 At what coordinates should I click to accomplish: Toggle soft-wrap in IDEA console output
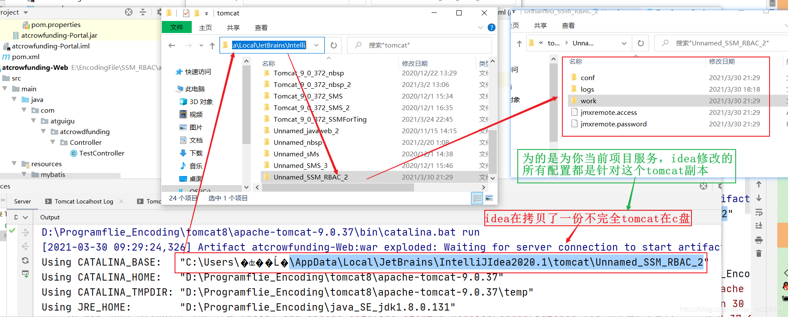point(759,212)
